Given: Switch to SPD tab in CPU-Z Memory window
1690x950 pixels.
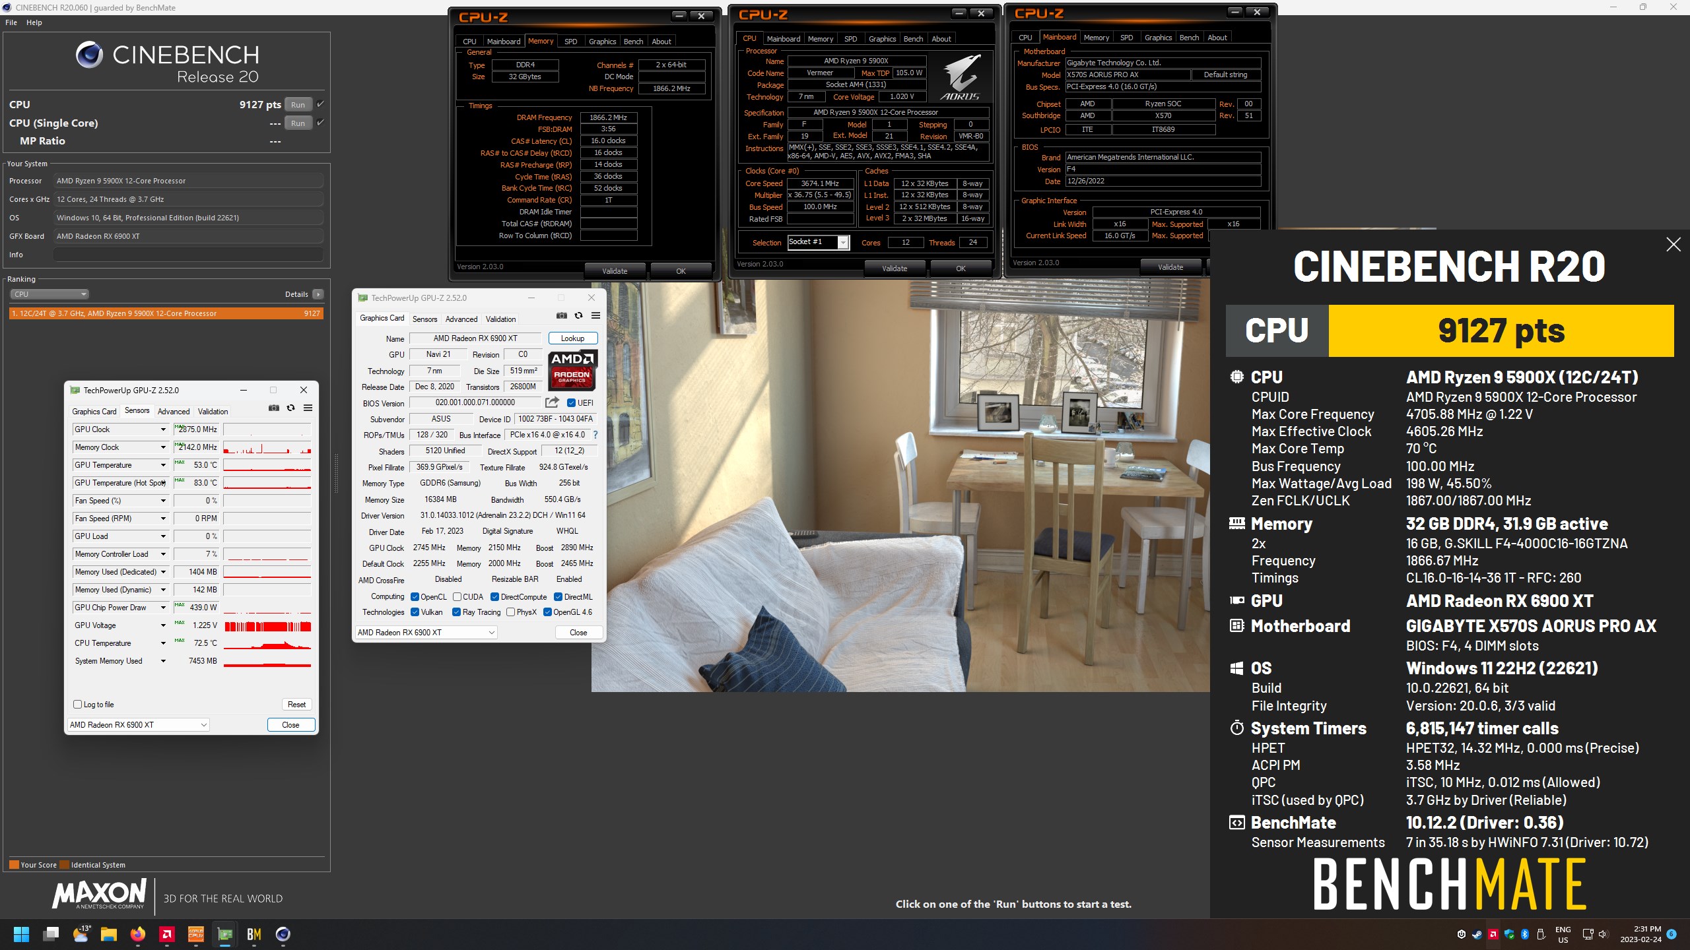Looking at the screenshot, I should pos(571,42).
